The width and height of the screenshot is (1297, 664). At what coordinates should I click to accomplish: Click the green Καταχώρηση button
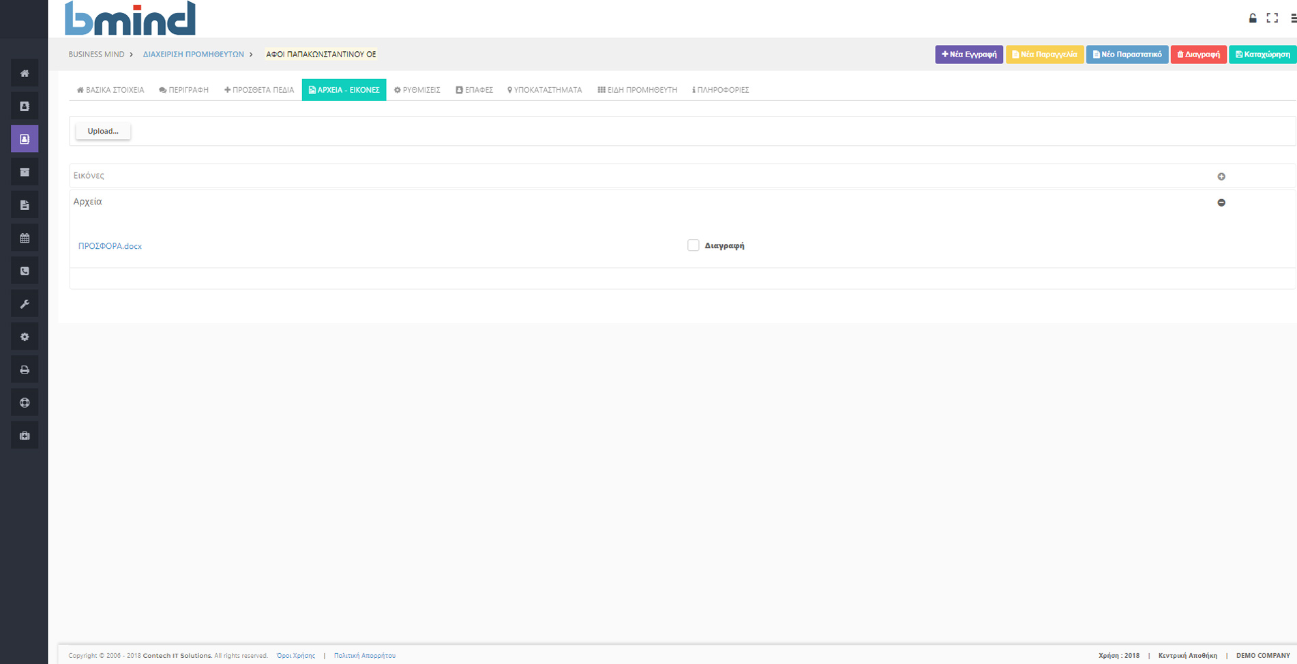[x=1263, y=55]
